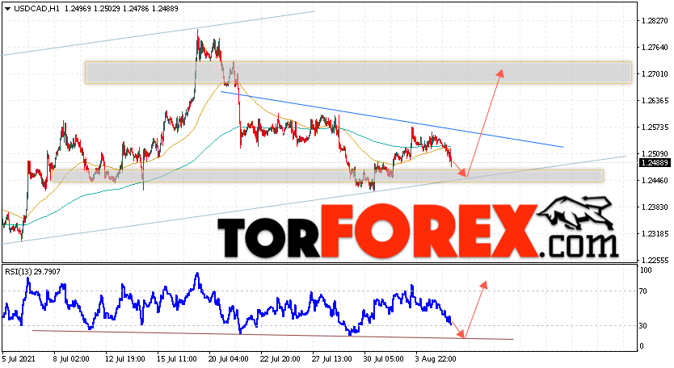Select the 1.24460 price scale value
674x368 pixels.
pos(655,180)
